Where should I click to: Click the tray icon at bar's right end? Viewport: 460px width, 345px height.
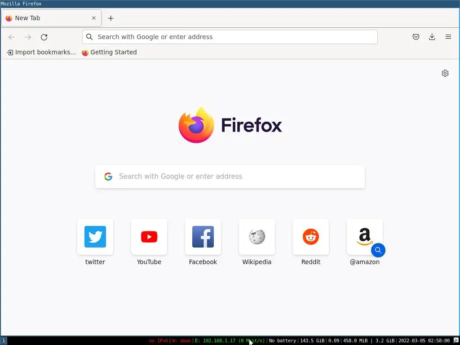pos(456,341)
